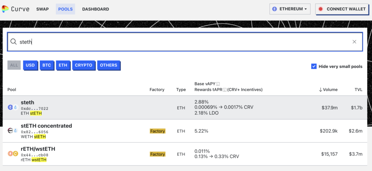Click the $37.9m volume value
Image resolution: width=372 pixels, height=171 pixels.
(329, 107)
